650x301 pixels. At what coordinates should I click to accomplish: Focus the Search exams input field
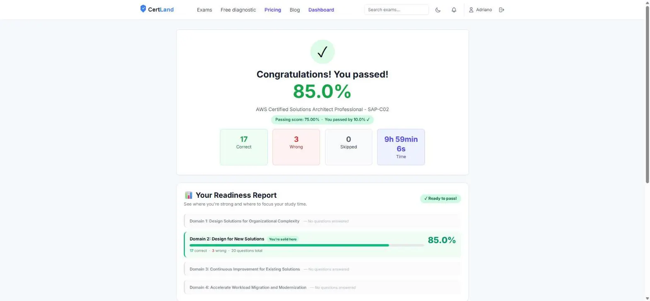tap(396, 10)
